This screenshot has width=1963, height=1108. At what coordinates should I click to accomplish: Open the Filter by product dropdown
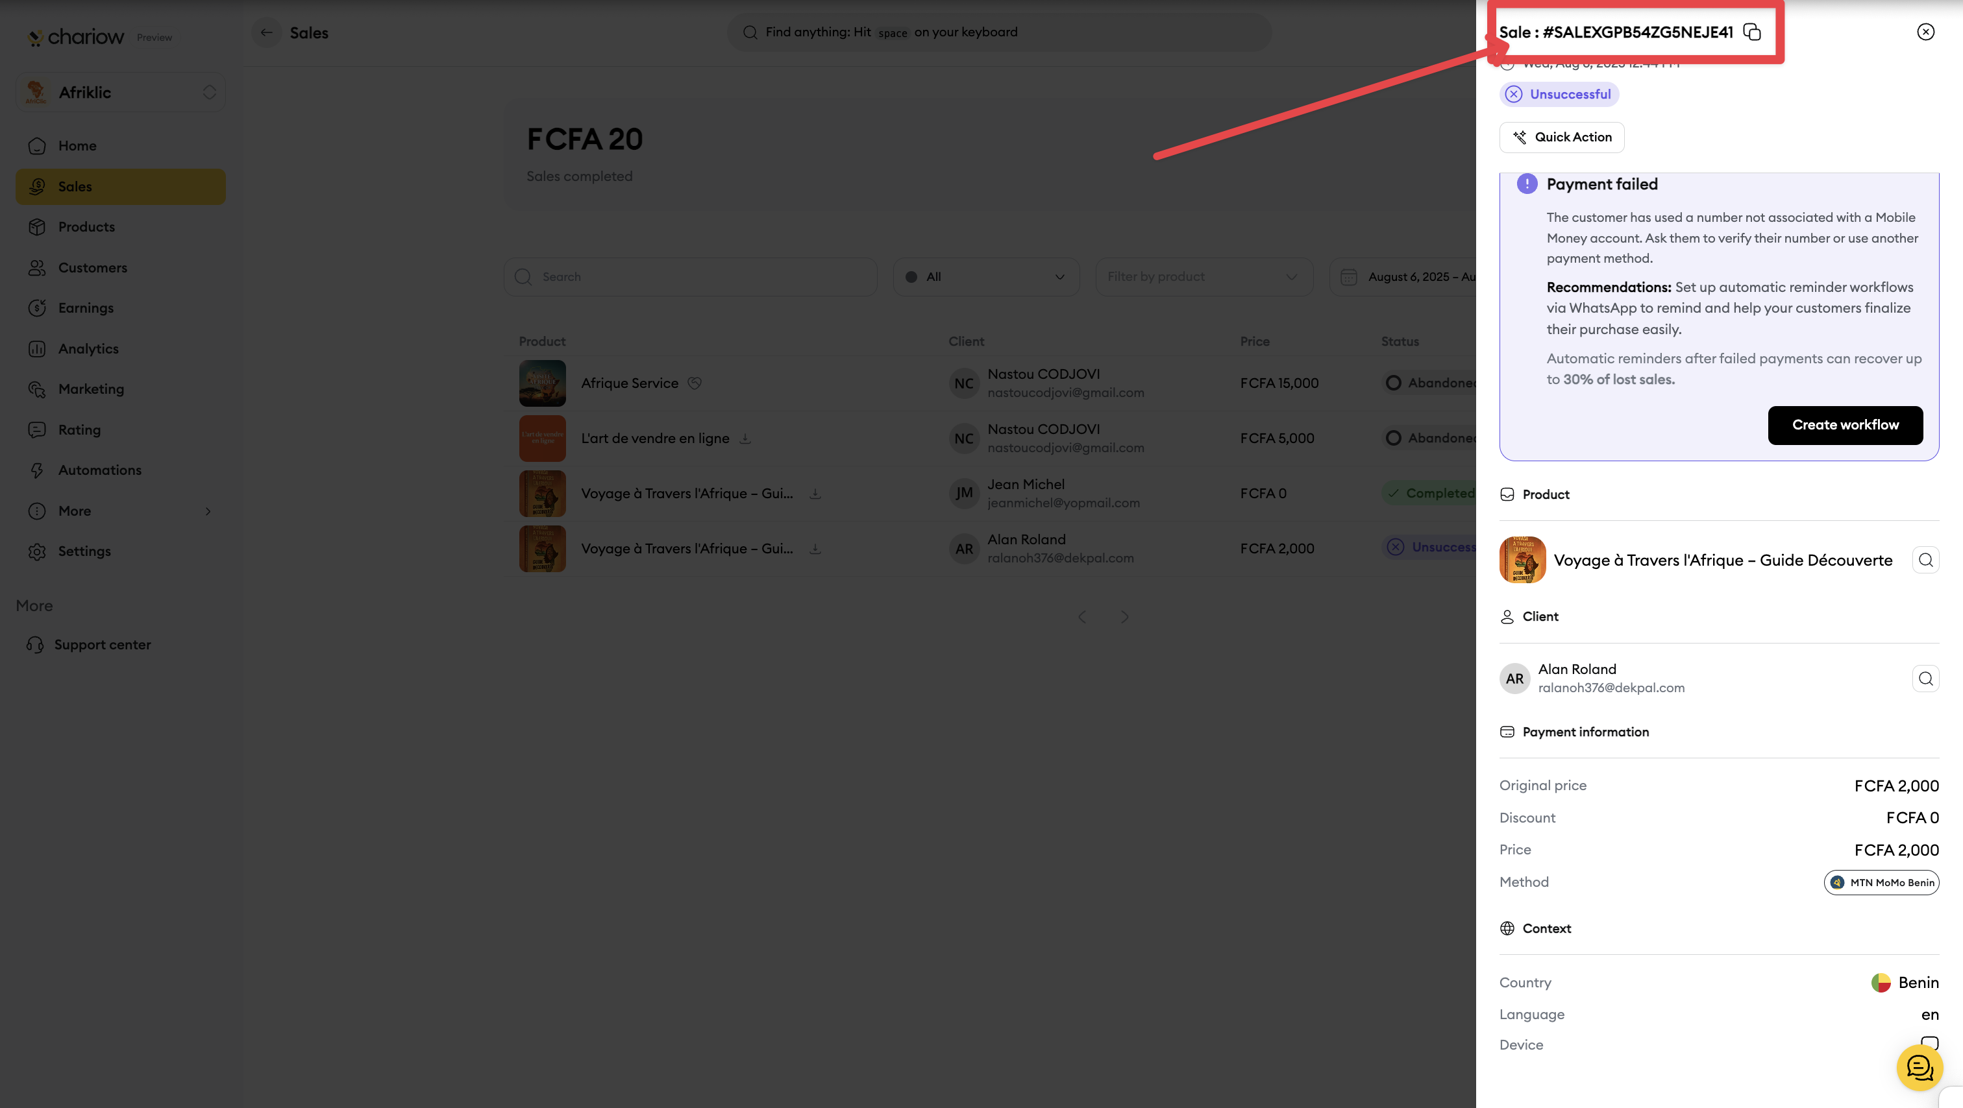pyautogui.click(x=1204, y=276)
